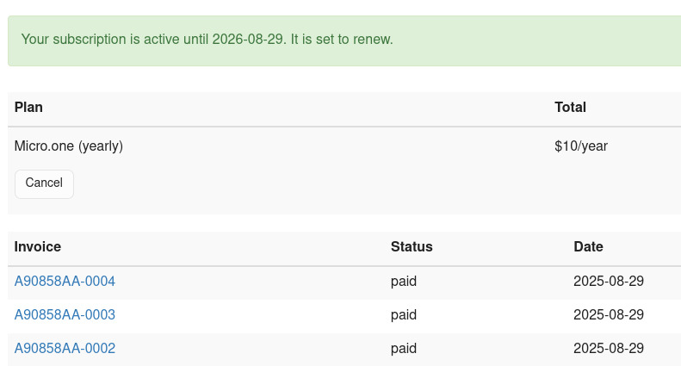Click the paid status of invoice A90858AA-0003
The image size is (681, 366).
404,315
